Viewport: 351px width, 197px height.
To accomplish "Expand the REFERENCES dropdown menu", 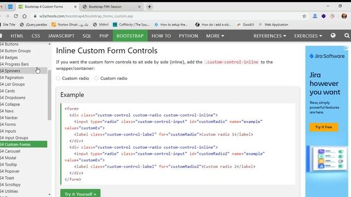I will pyautogui.click(x=270, y=36).
